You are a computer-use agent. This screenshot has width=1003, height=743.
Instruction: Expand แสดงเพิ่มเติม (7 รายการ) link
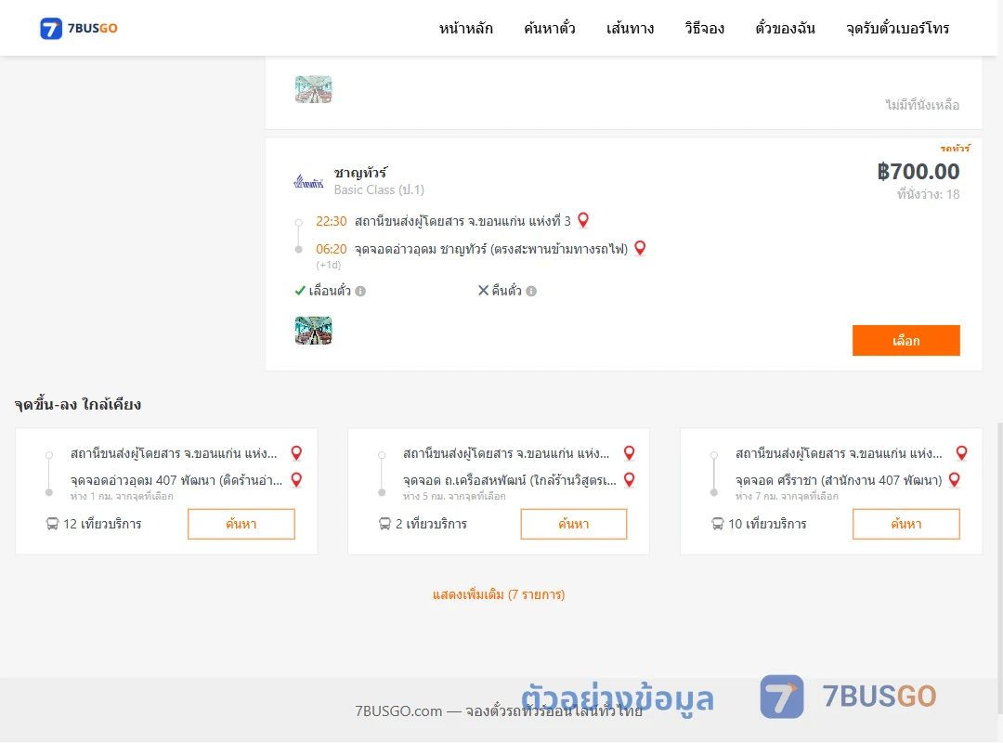pyautogui.click(x=499, y=594)
